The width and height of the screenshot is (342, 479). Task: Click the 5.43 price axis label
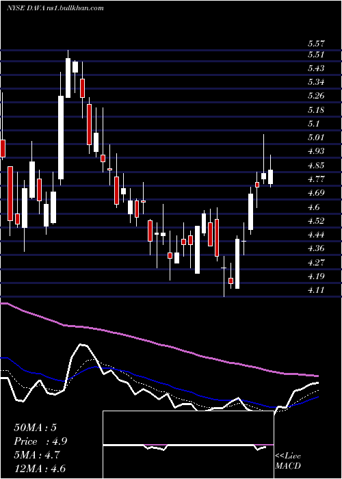click(316, 68)
